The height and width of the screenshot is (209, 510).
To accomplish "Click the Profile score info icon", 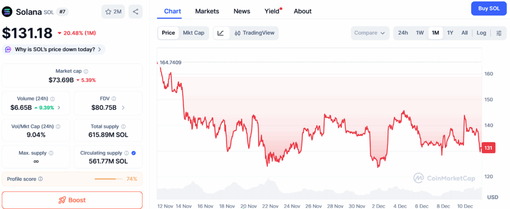I will pos(40,179).
